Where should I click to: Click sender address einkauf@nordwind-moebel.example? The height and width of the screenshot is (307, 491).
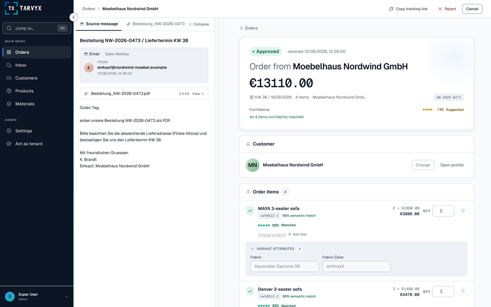pos(132,67)
